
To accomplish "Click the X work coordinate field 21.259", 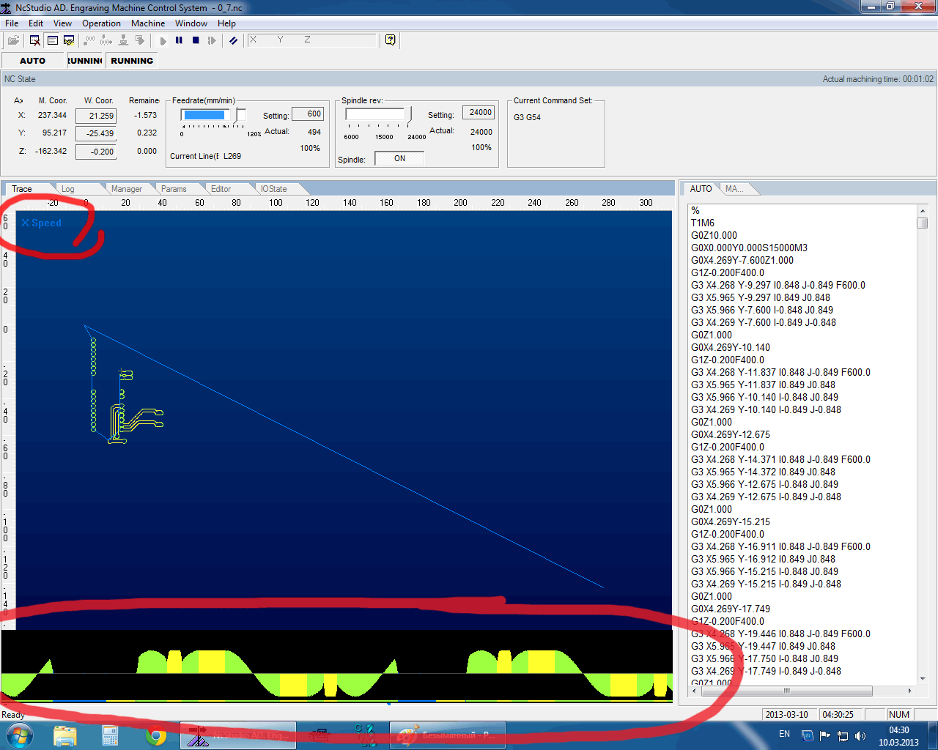I will click(x=96, y=116).
